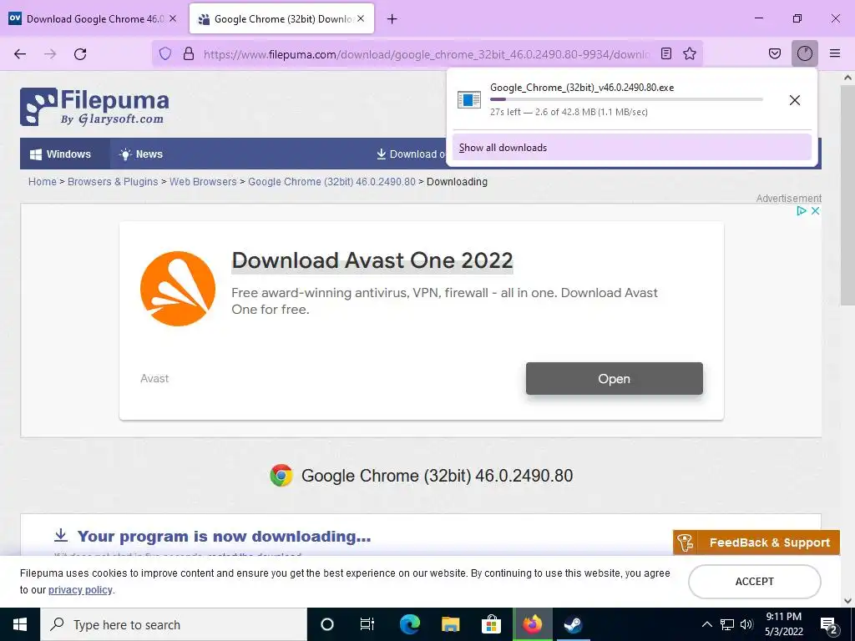Click the Download menu item in navbar
855x641 pixels.
pyautogui.click(x=411, y=154)
